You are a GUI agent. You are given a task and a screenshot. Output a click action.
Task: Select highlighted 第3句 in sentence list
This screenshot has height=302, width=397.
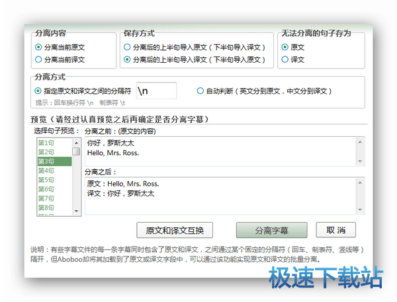point(54,161)
